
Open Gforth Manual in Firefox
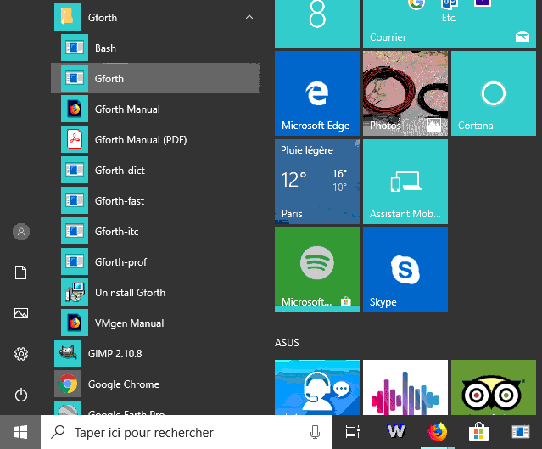[155, 109]
